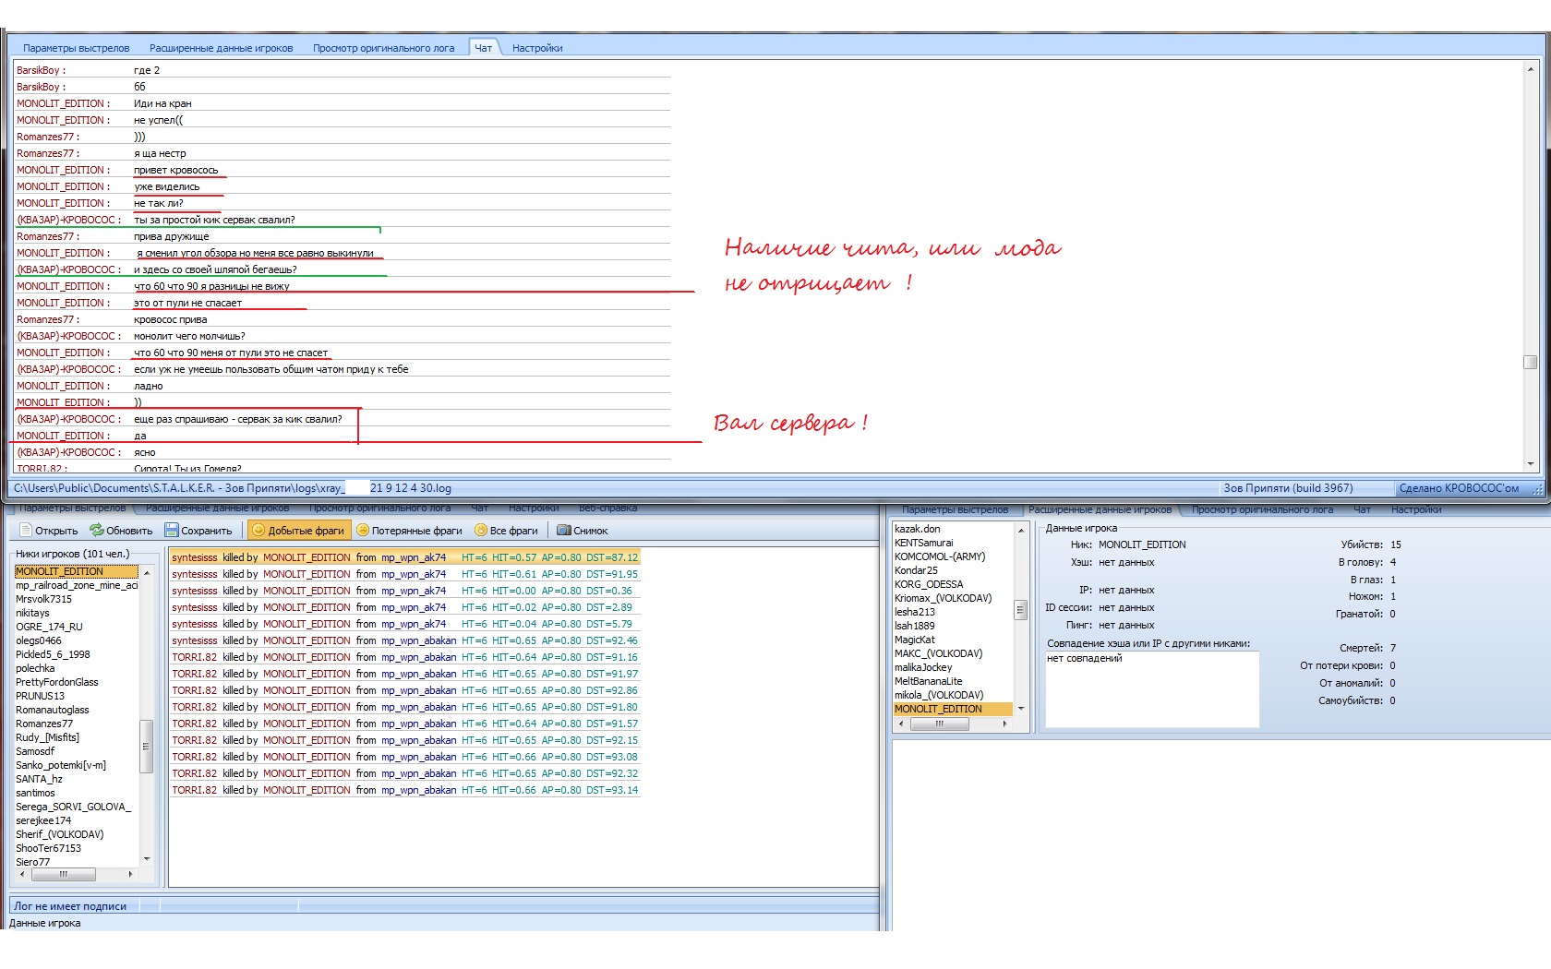The height and width of the screenshot is (969, 1551).
Task: Click the Снимок camera icon
Action: coord(563,531)
